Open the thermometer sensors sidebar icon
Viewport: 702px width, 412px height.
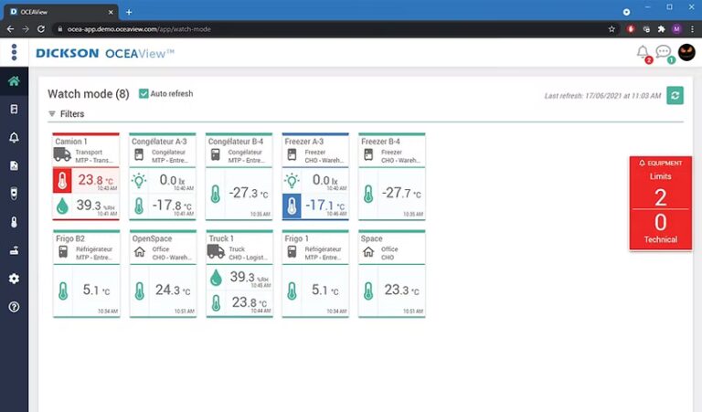point(14,221)
